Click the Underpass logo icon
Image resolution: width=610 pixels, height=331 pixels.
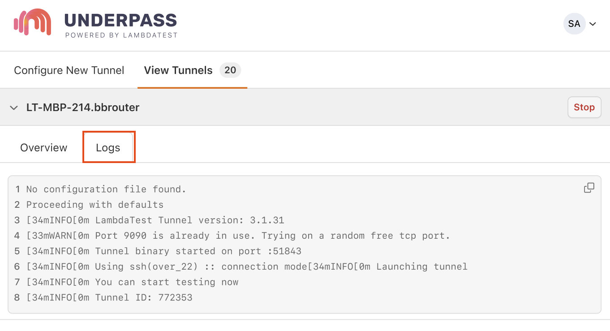point(32,22)
